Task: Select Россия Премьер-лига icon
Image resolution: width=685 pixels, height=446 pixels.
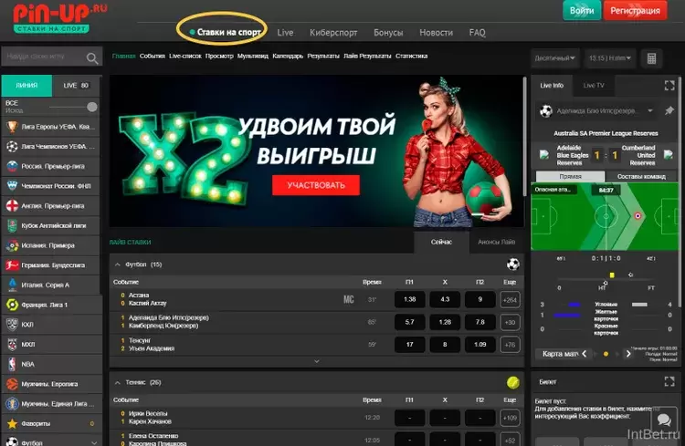Action: (12, 166)
